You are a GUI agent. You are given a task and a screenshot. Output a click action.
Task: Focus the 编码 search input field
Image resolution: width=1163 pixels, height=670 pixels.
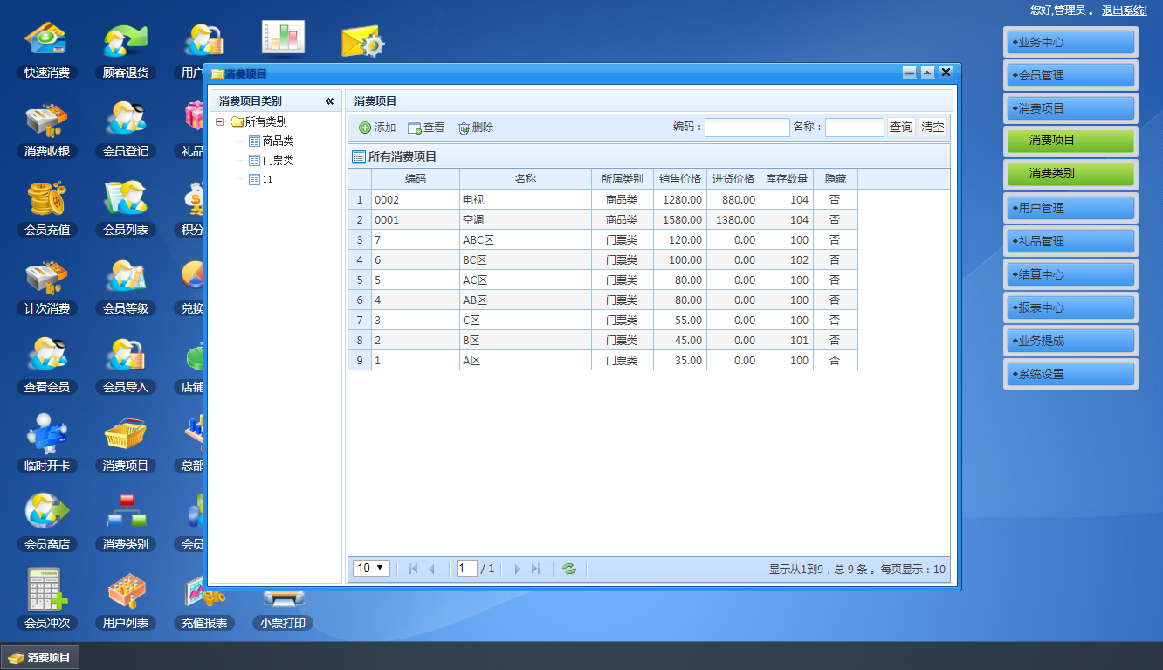point(747,128)
